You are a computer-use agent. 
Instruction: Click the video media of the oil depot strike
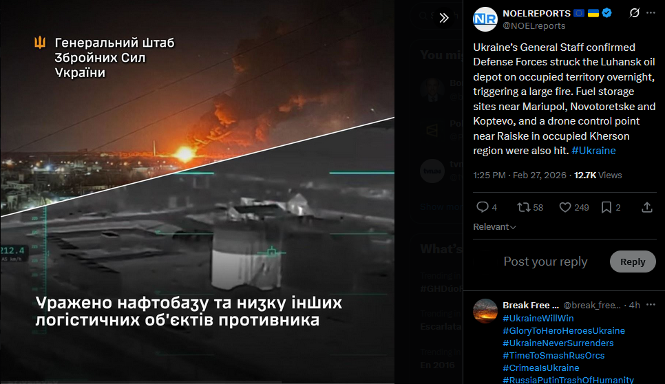click(197, 191)
